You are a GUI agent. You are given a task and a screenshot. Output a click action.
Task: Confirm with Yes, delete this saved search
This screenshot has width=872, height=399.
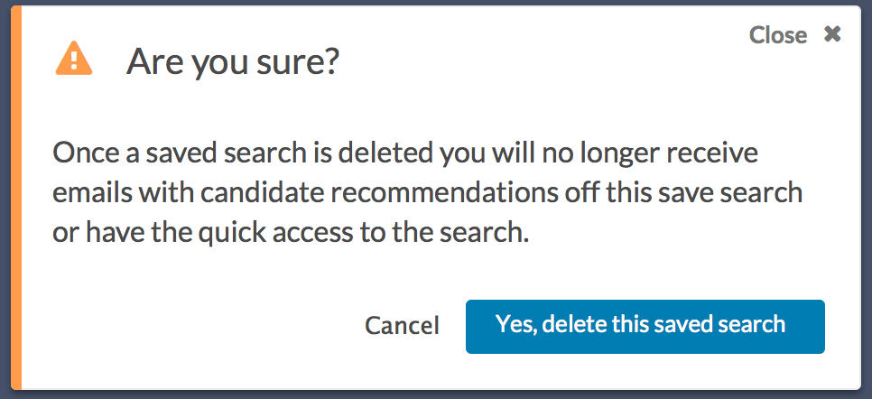coord(645,327)
